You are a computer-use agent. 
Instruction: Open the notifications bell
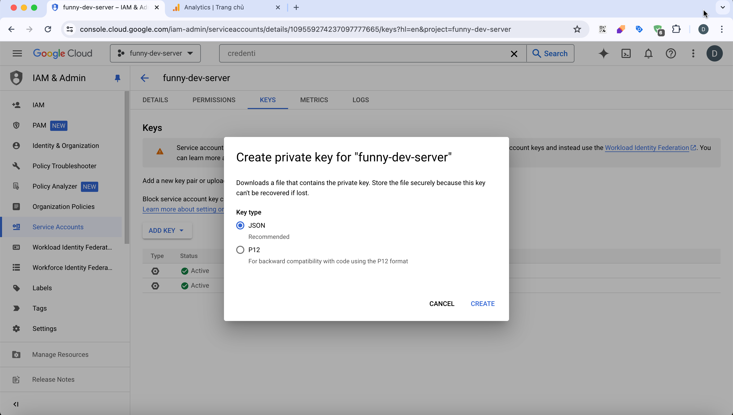[x=648, y=53]
